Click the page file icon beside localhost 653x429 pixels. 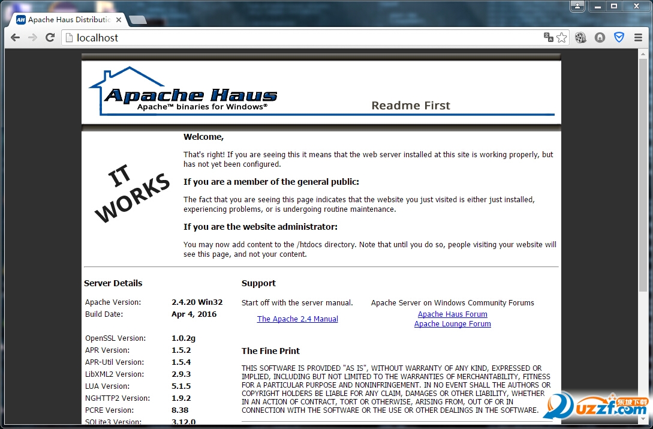click(69, 38)
